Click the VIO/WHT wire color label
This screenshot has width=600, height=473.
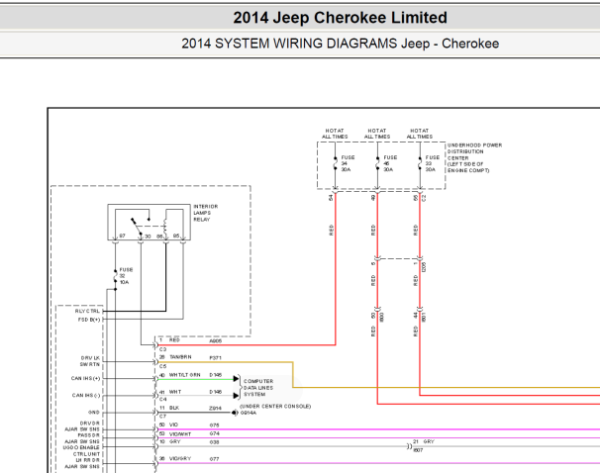tap(180, 434)
